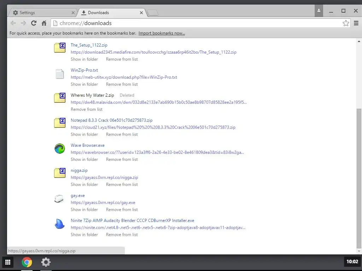Viewport: 362px width, 271px height.
Task: Remove Wheres My Water 2.zip from list
Action: point(87,109)
